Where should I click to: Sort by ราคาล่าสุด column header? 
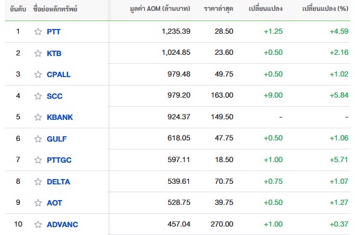point(218,9)
